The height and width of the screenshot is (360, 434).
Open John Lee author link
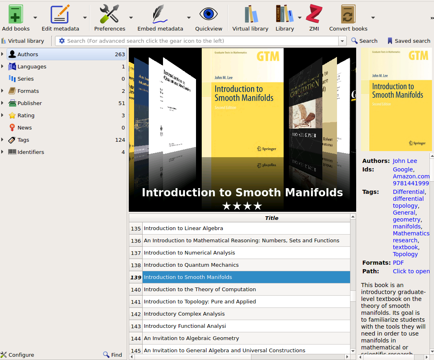pyautogui.click(x=405, y=161)
